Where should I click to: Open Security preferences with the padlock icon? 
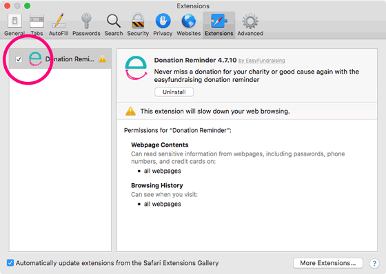pos(138,25)
